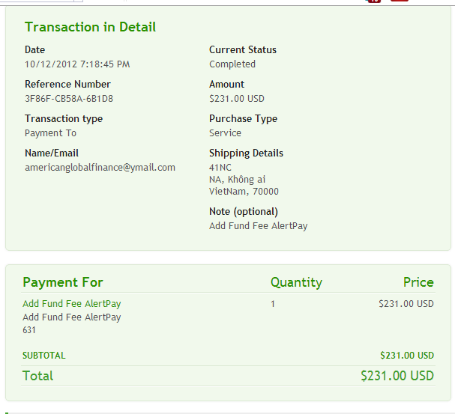Screen dimensions: 455x414
Task: Click the green Add Fund Fee AlertPay link
Action: [x=72, y=304]
